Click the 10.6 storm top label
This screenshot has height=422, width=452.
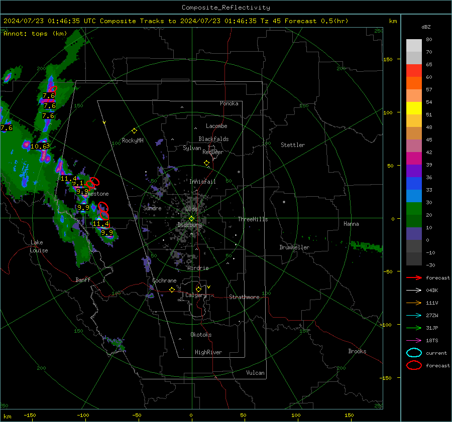(38, 147)
